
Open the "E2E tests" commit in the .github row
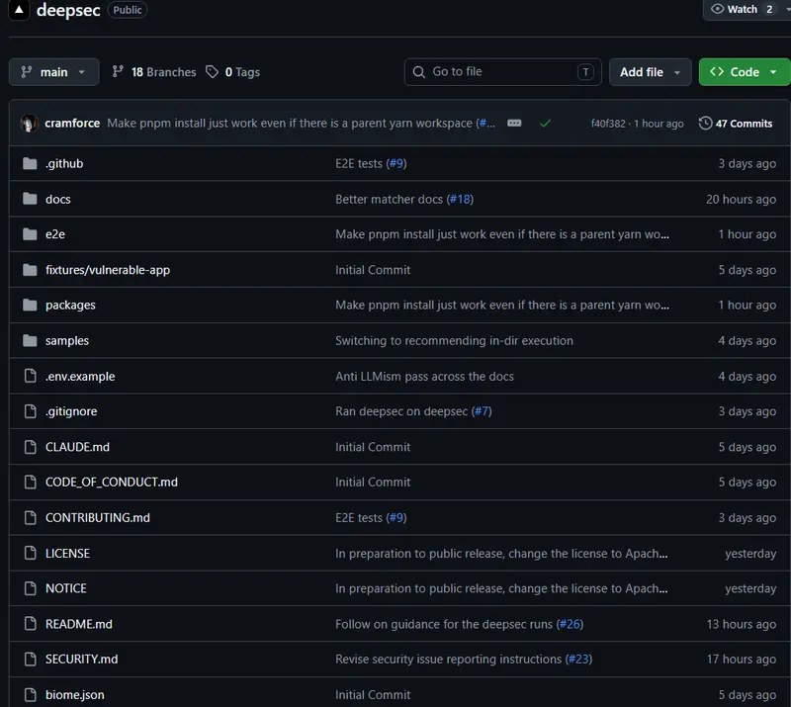click(359, 163)
